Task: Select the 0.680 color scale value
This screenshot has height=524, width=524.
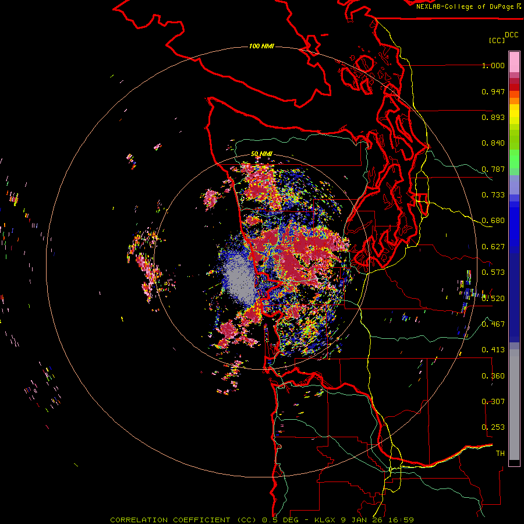Action: (x=493, y=221)
